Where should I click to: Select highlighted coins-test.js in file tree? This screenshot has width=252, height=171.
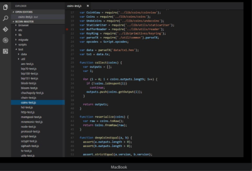coord(38,103)
